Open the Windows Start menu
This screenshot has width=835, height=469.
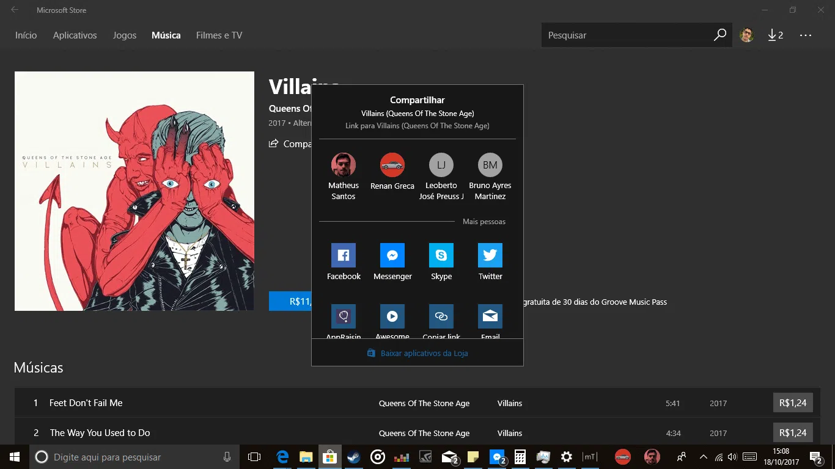coord(15,457)
